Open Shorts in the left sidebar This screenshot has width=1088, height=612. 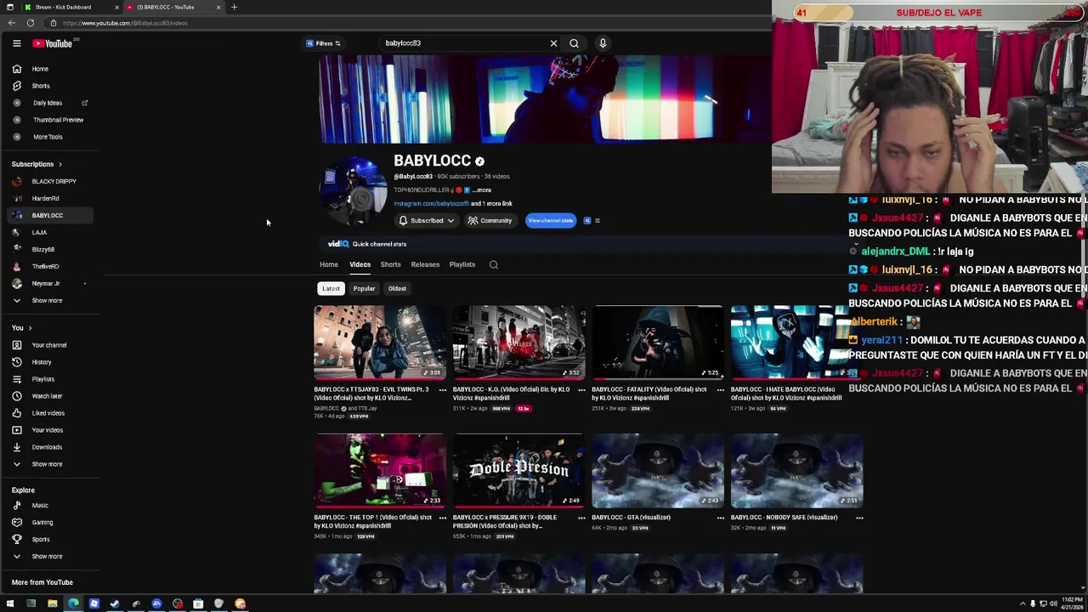51,86
